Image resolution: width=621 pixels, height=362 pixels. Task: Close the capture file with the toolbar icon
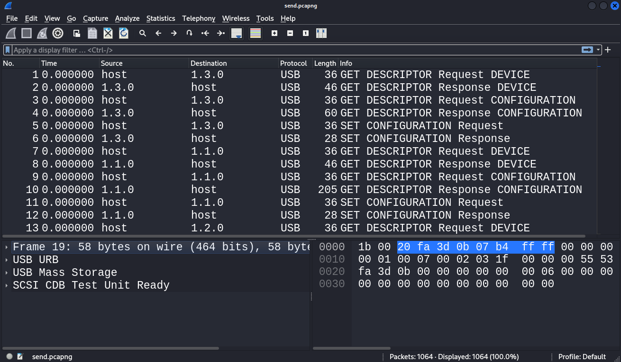coord(108,33)
